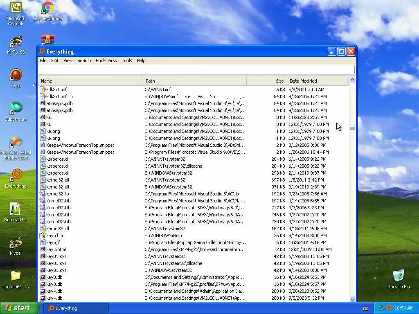Open Microsoft Outlook desktop icon
Image resolution: width=419 pixels, height=314 pixels.
tap(16, 13)
